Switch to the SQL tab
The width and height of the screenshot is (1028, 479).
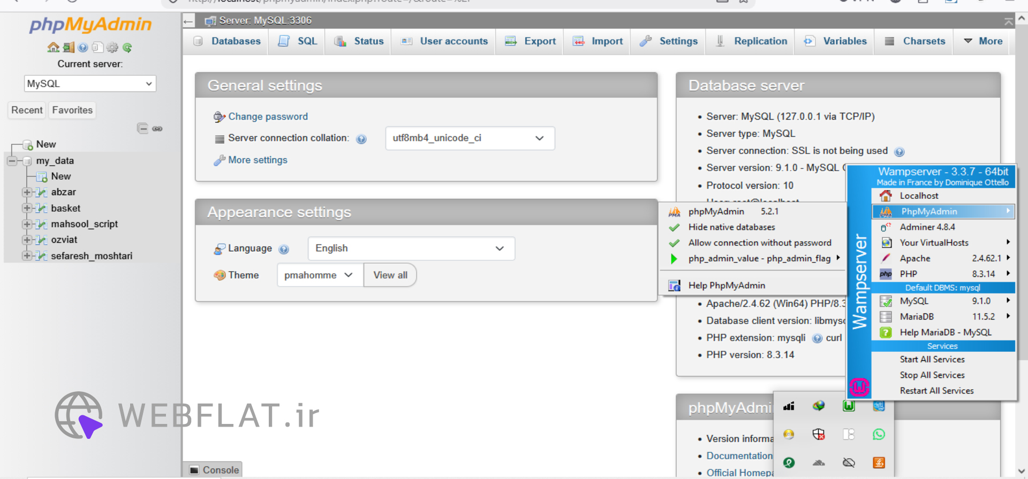298,41
